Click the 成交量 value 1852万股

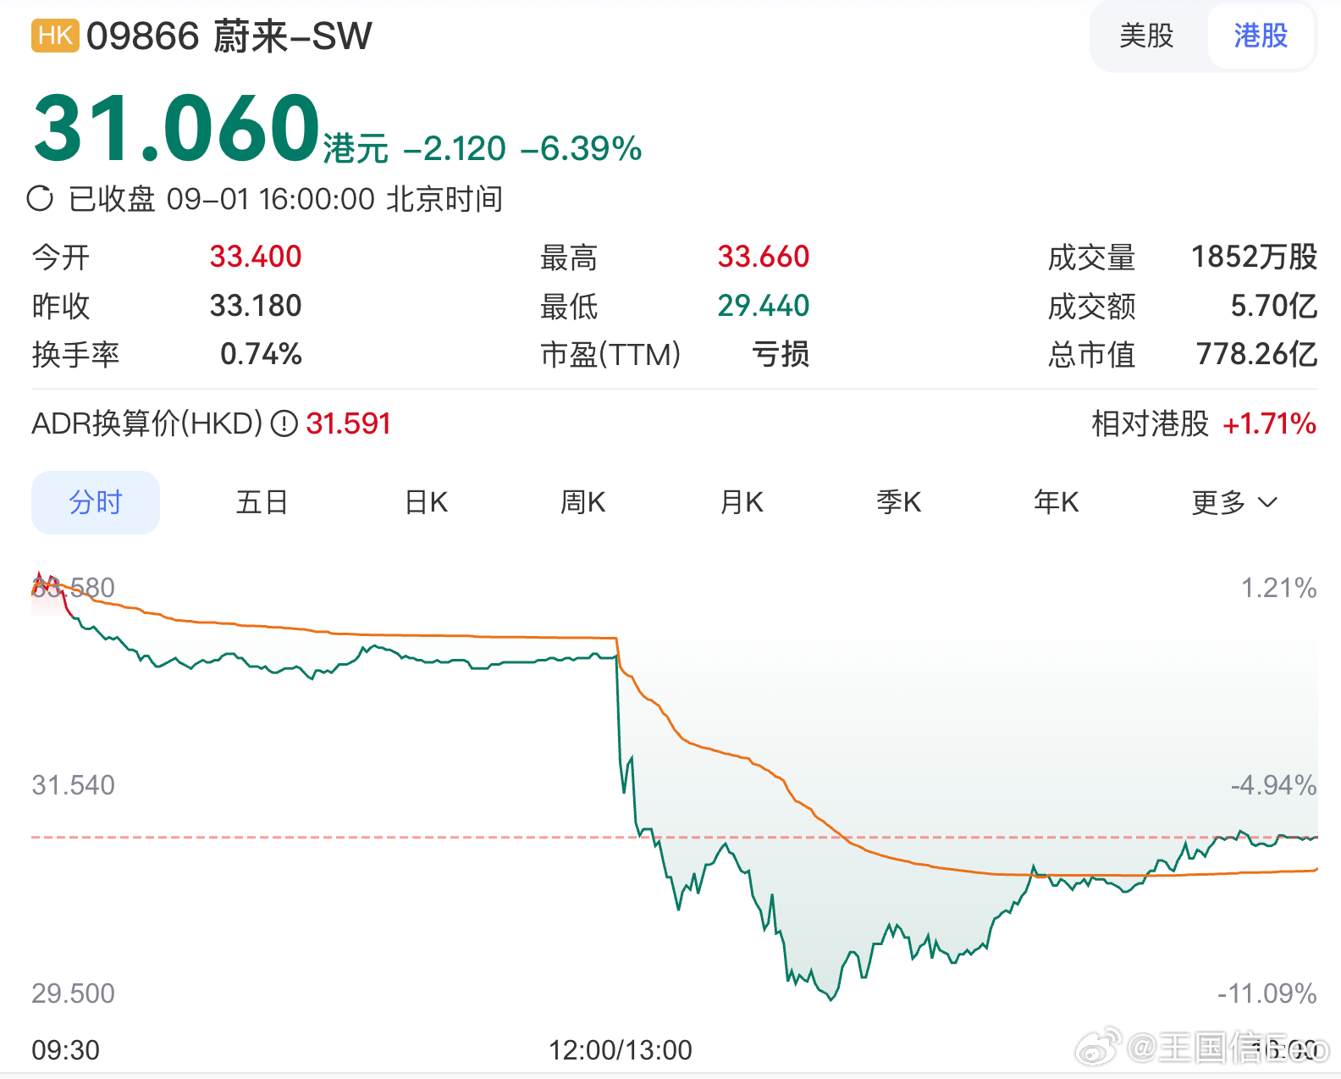tap(1254, 257)
